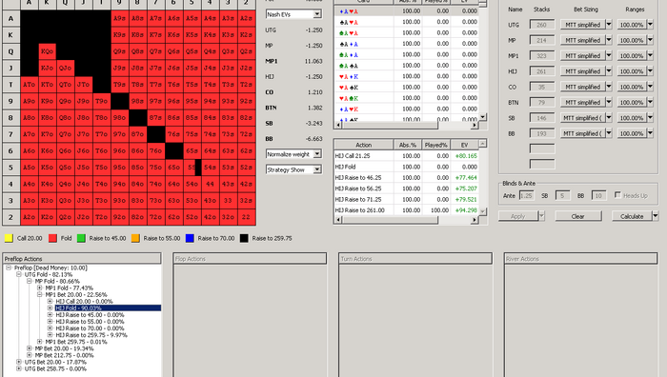This screenshot has height=377, width=667.
Task: Expand the MP Bet 20.00 node
Action: tap(29, 348)
